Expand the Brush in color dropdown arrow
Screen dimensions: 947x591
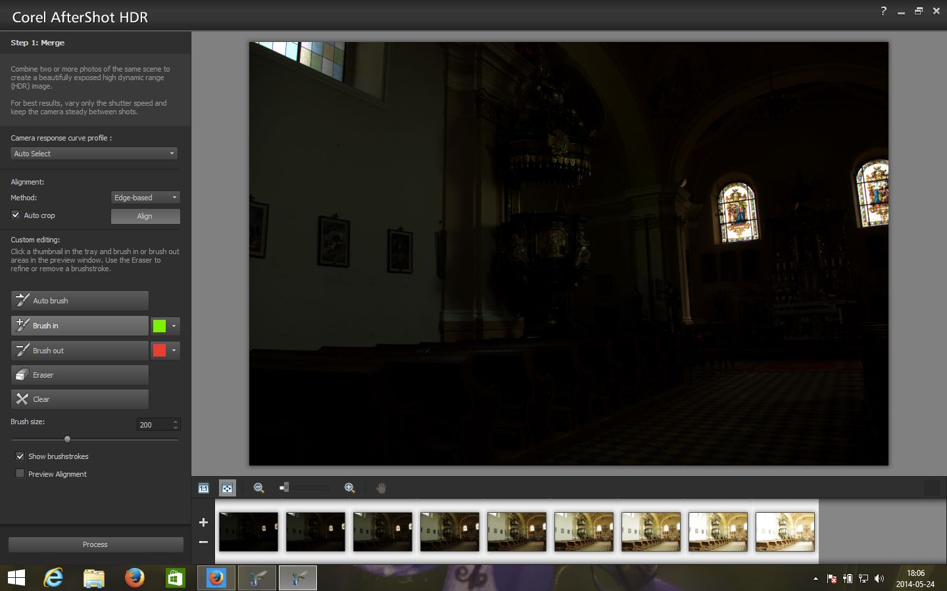pos(174,326)
